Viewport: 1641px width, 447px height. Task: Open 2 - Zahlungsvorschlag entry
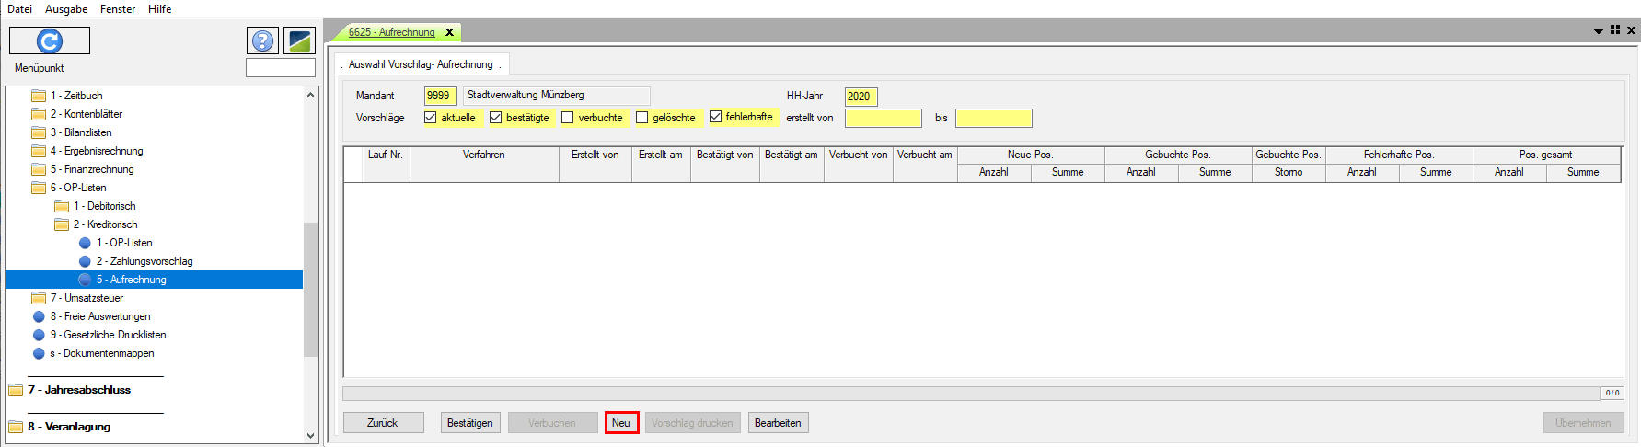coord(144,261)
